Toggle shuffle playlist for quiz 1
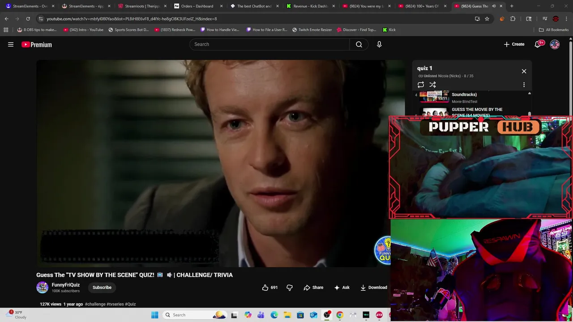This screenshot has width=573, height=322. tap(432, 85)
